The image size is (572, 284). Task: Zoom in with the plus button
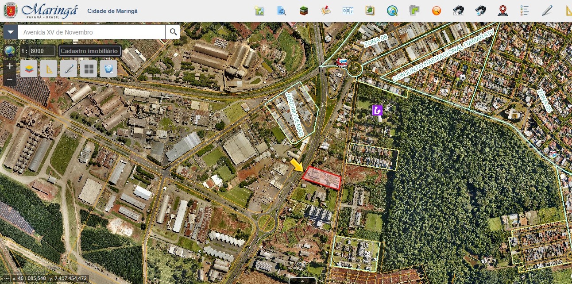pos(11,66)
